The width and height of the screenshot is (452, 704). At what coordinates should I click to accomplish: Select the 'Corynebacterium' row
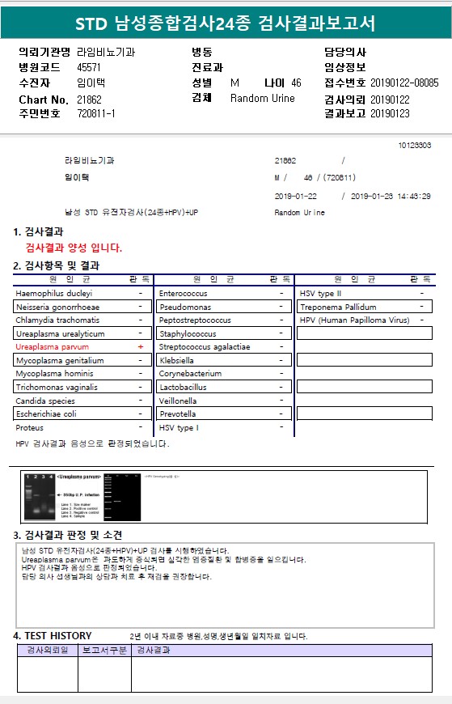pos(224,374)
